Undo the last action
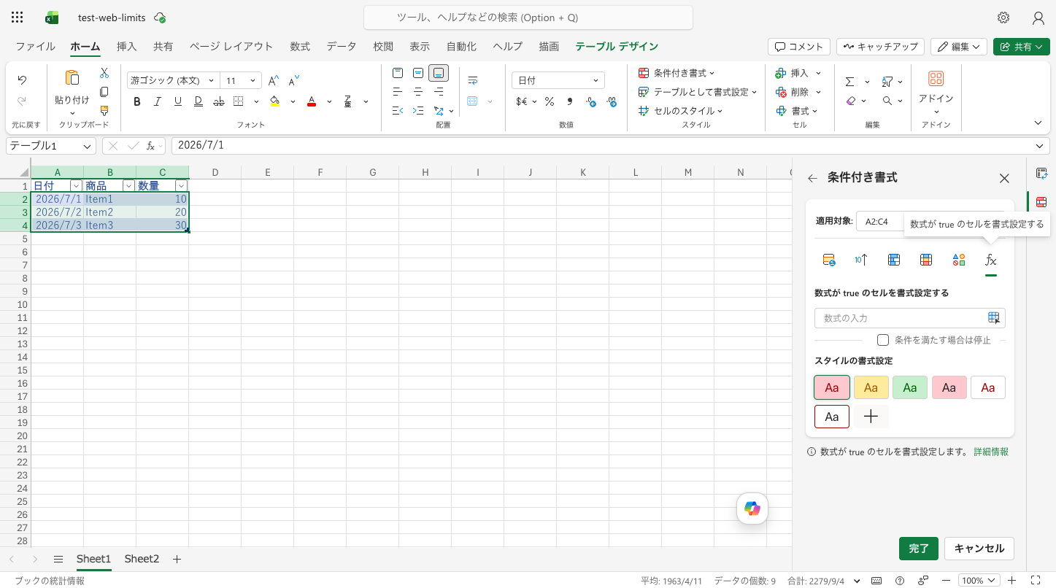The height and width of the screenshot is (588, 1056). (22, 80)
